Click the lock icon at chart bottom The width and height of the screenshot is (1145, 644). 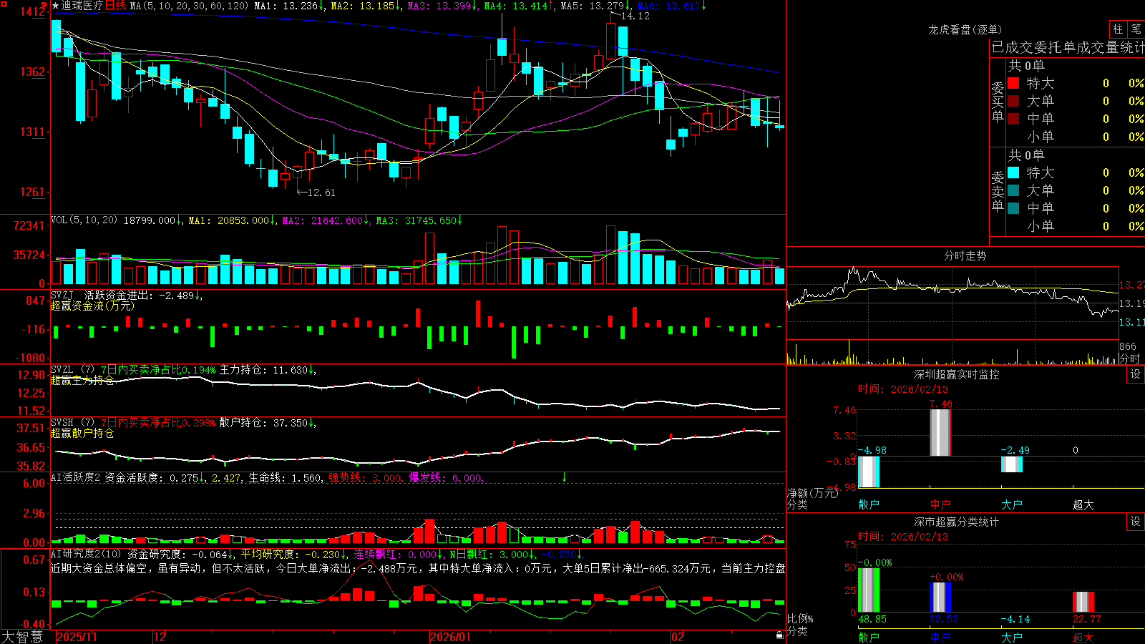[779, 635]
